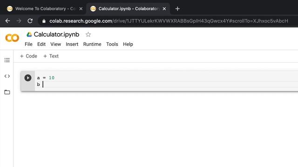
Task: Open the code snippets sidebar icon
Action: [x=7, y=76]
